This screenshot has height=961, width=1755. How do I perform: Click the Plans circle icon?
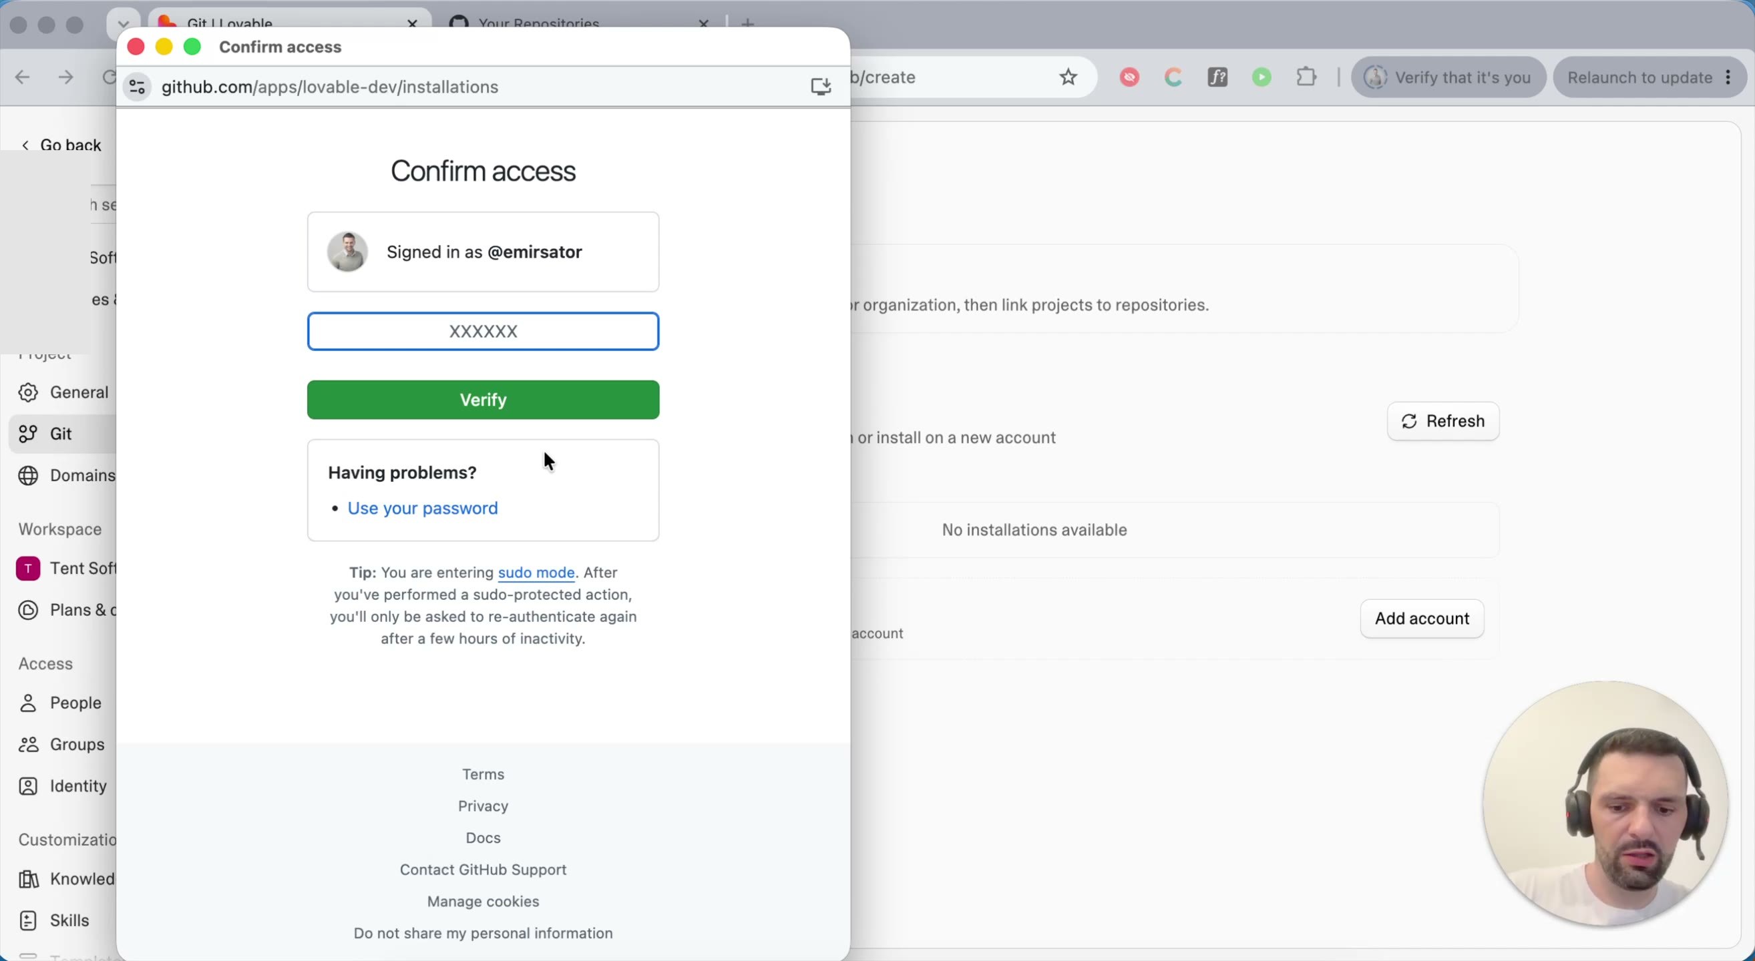(28, 611)
